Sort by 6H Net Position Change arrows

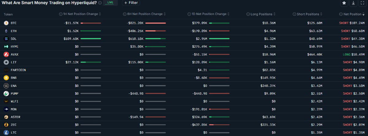165,14
